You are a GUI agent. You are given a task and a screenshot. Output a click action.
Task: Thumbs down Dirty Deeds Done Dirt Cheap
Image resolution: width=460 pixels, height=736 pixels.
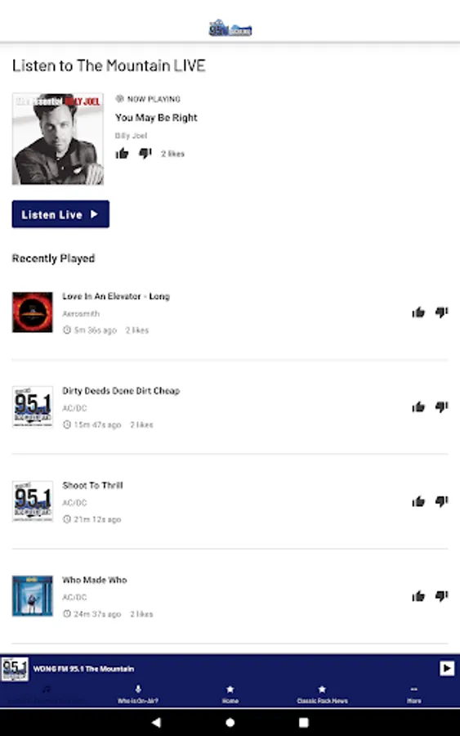(442, 406)
